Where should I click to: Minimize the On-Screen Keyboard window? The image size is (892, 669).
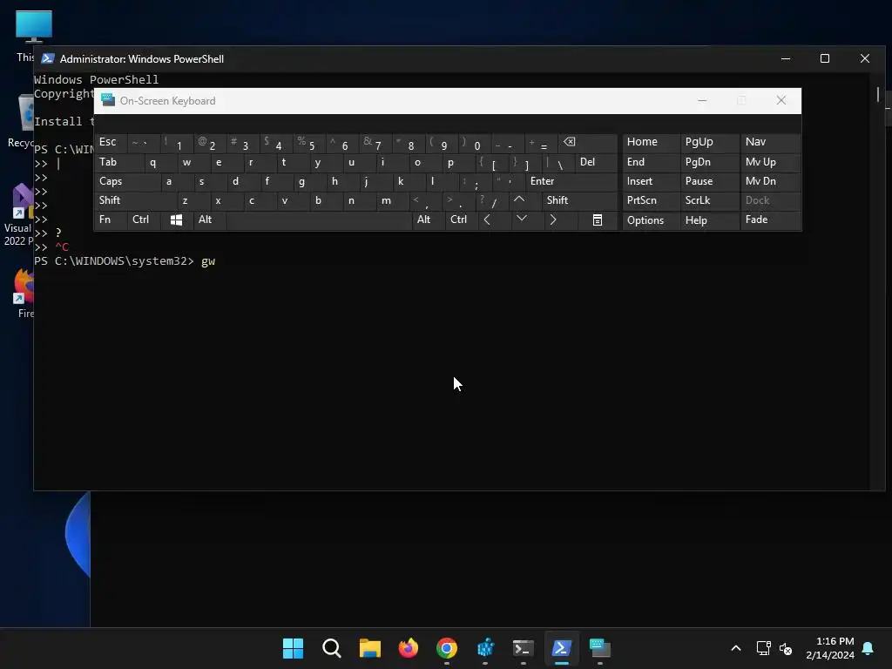tap(702, 101)
